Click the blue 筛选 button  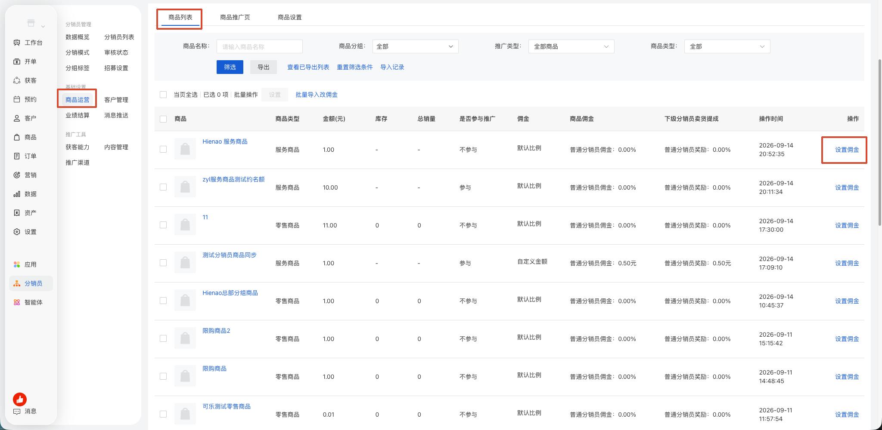[230, 67]
